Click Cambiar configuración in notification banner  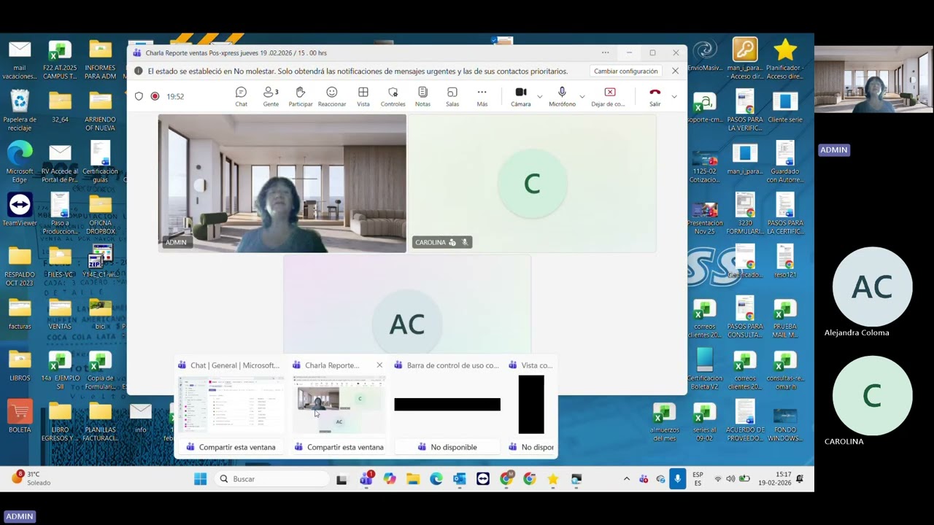click(625, 71)
